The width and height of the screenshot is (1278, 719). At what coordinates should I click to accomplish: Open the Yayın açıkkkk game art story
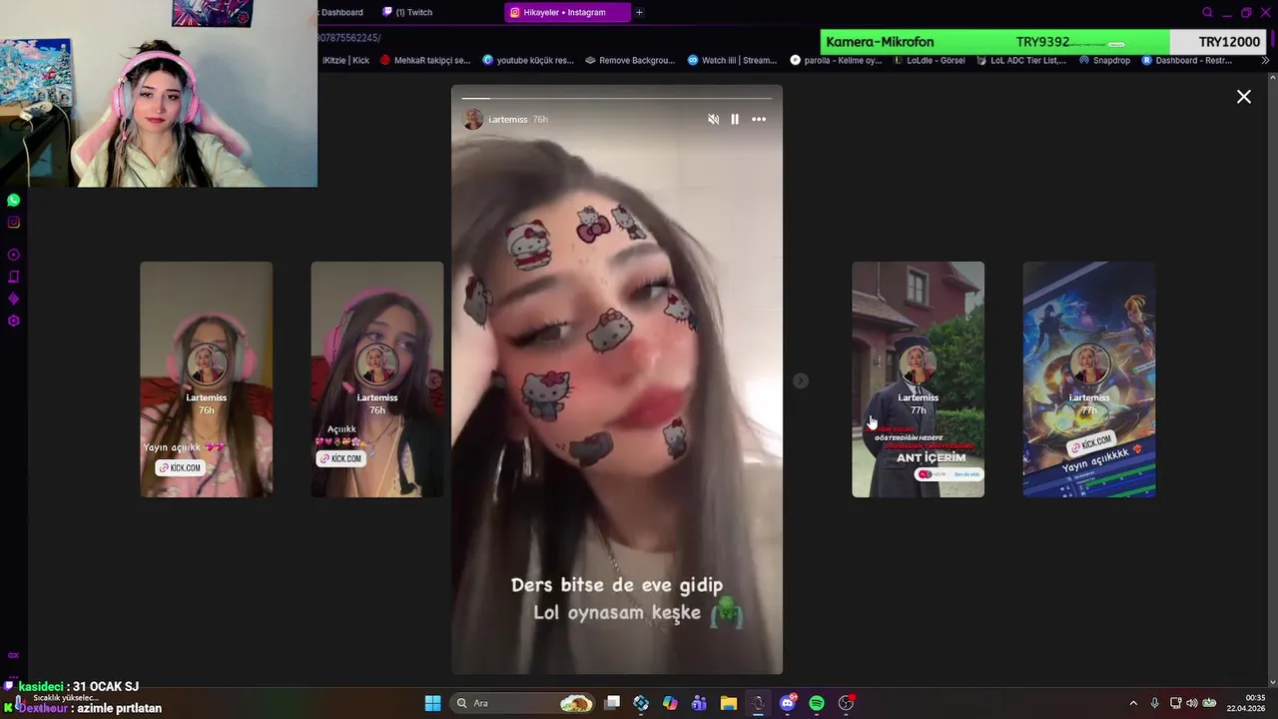point(1089,379)
